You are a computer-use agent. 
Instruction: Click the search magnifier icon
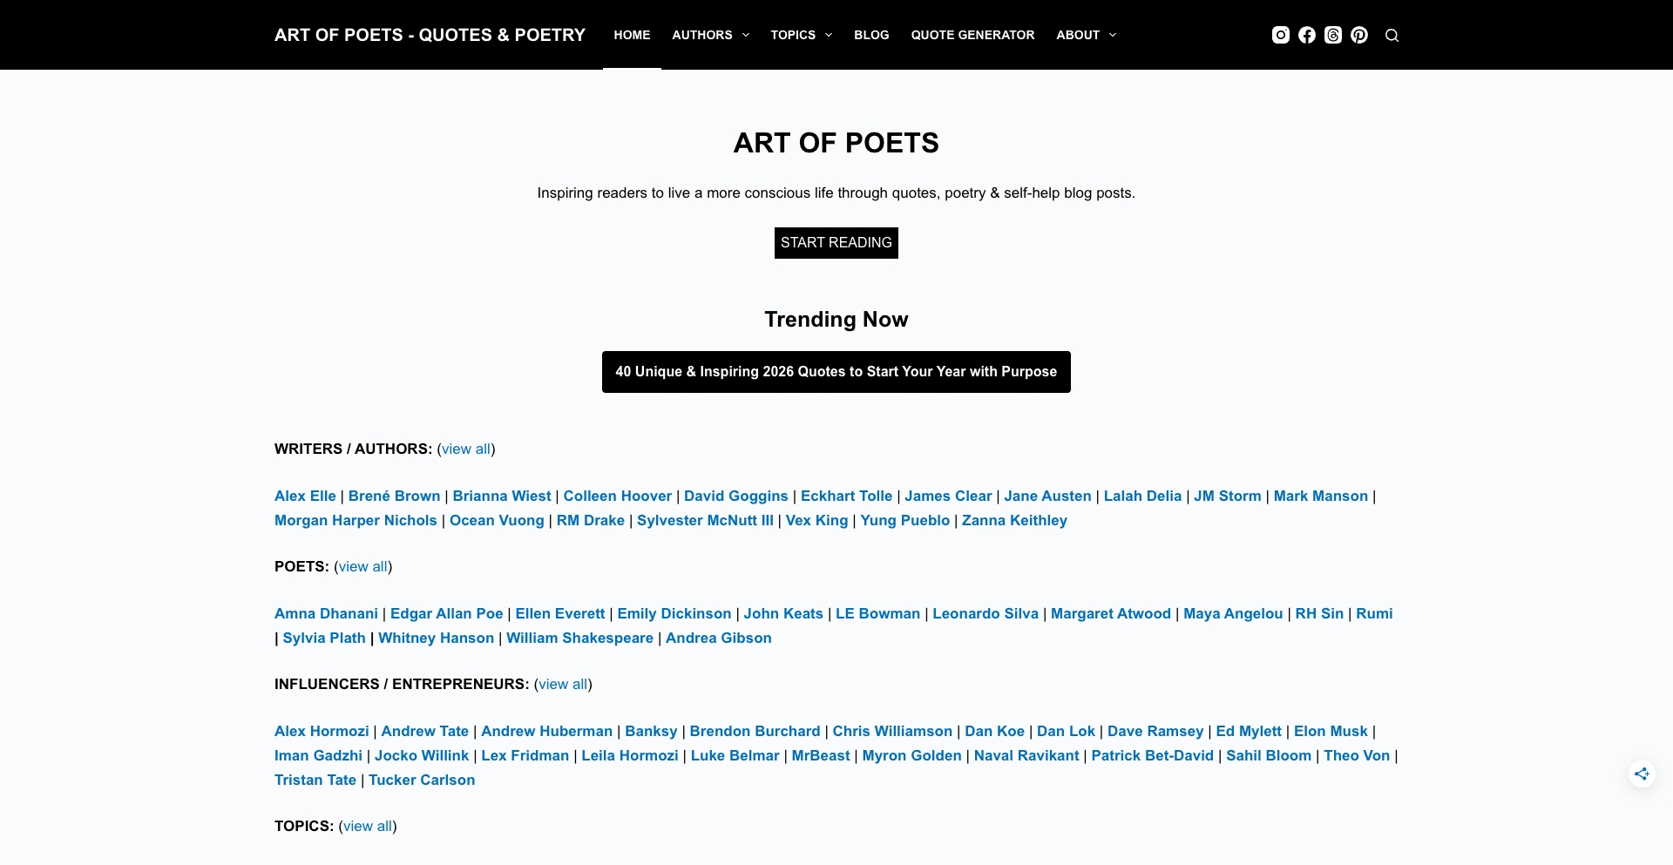(x=1391, y=35)
